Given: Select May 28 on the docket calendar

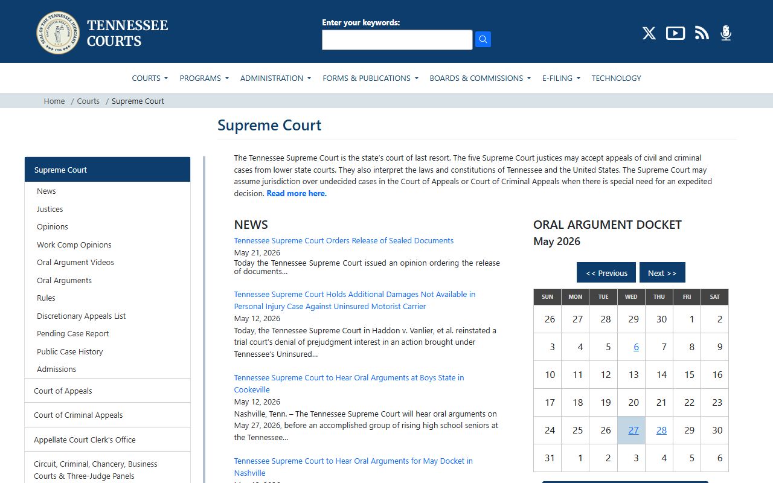Looking at the screenshot, I should point(661,430).
